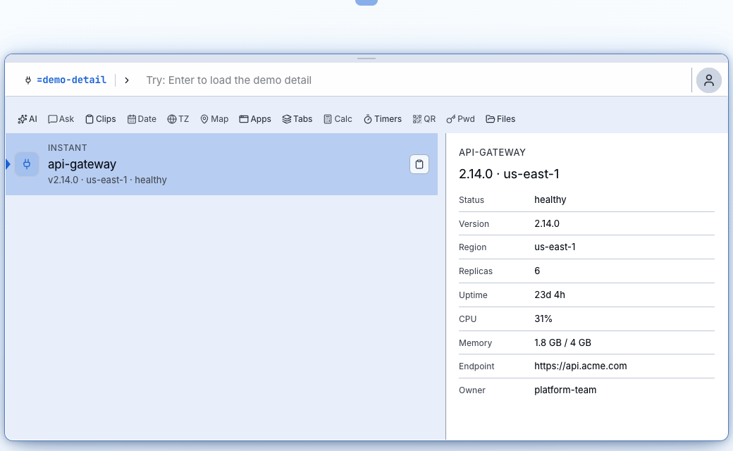The width and height of the screenshot is (733, 451).
Task: Click the 'Replicas' field label
Action: pos(476,271)
